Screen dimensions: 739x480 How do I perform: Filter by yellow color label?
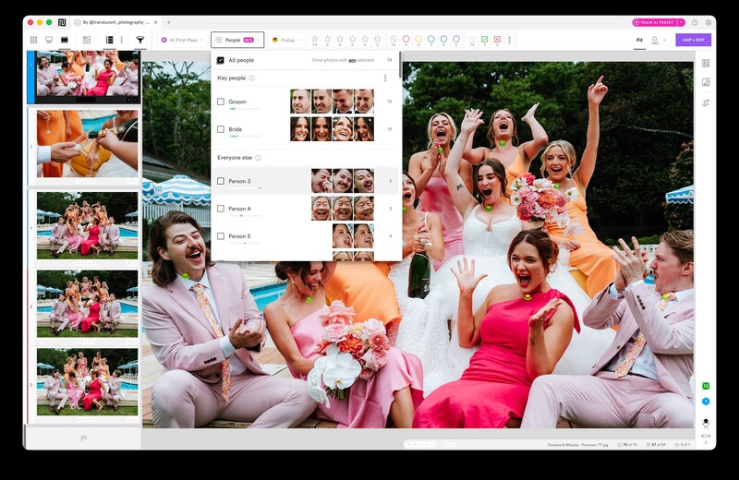click(x=418, y=39)
